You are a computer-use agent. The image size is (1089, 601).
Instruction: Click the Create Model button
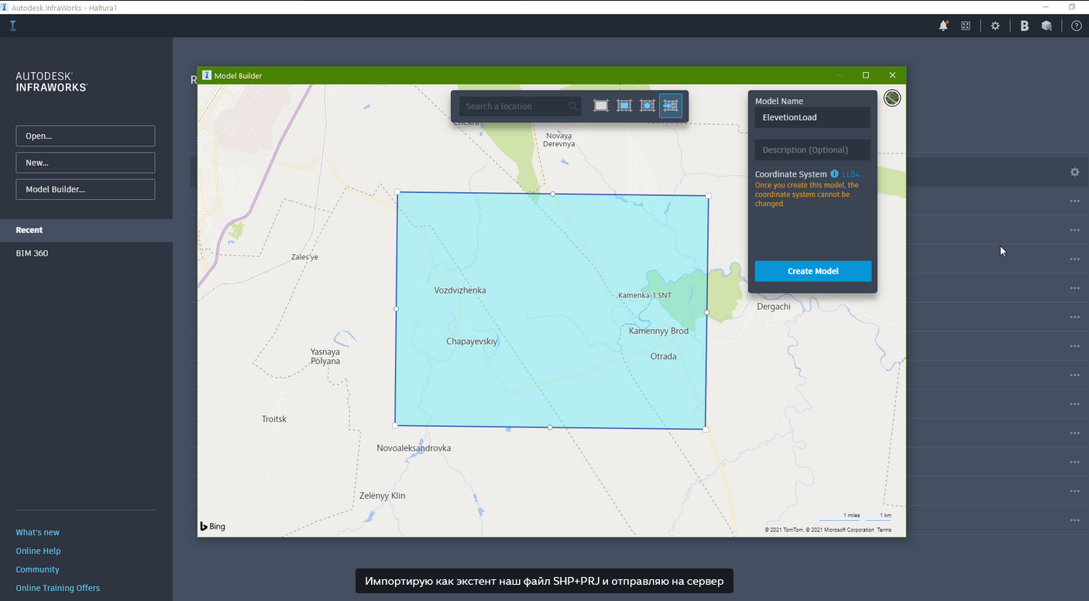(x=812, y=271)
